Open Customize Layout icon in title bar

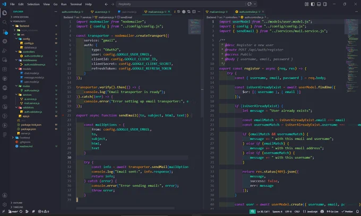306,4
